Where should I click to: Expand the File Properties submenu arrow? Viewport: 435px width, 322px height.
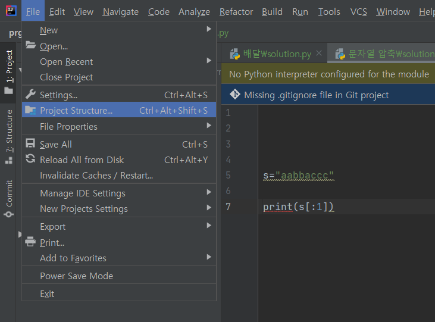[x=209, y=126]
